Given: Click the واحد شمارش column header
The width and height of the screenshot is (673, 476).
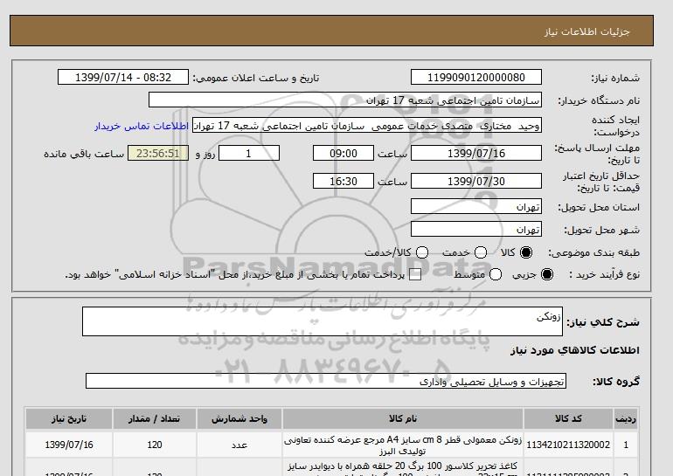Looking at the screenshot, I should (x=239, y=419).
